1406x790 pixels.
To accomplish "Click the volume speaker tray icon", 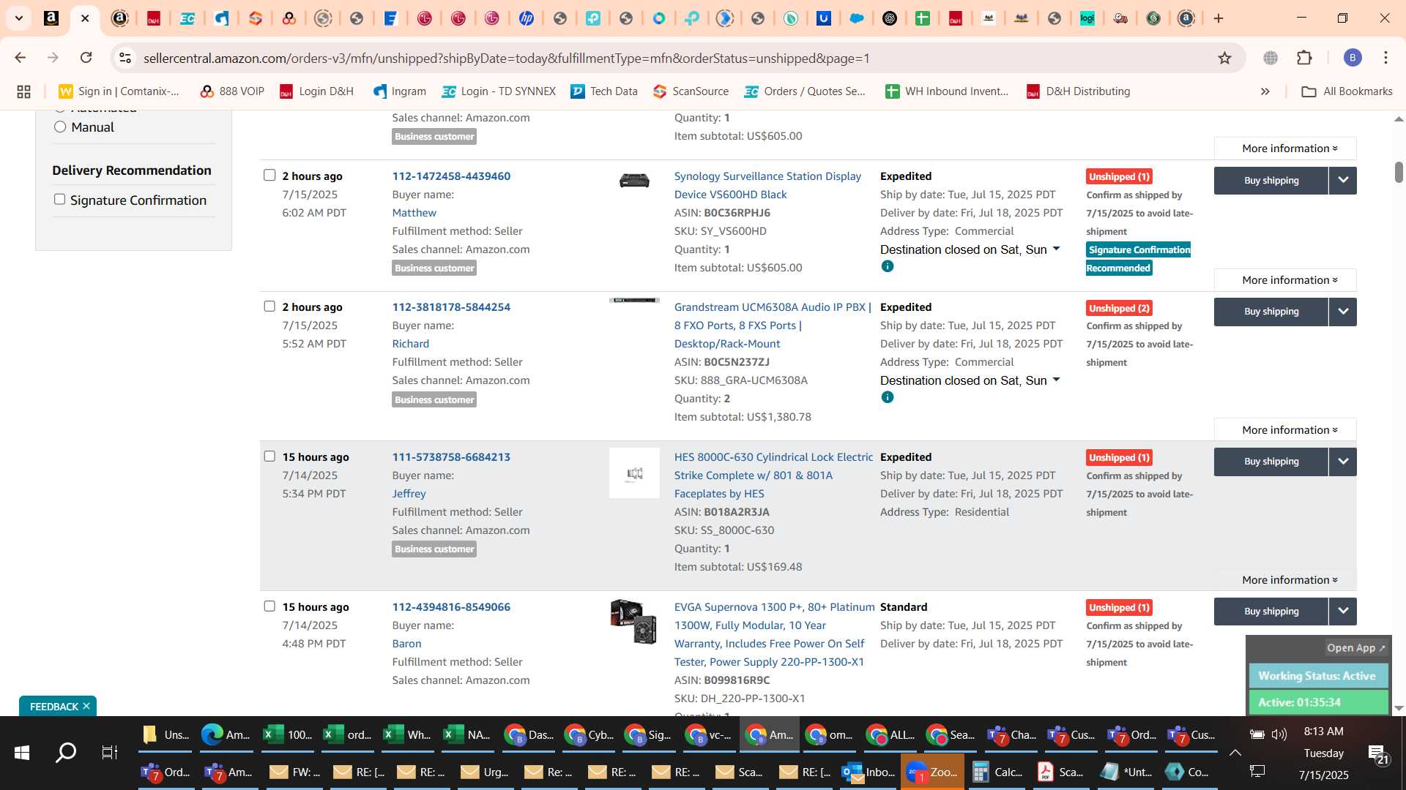I will [x=1279, y=734].
